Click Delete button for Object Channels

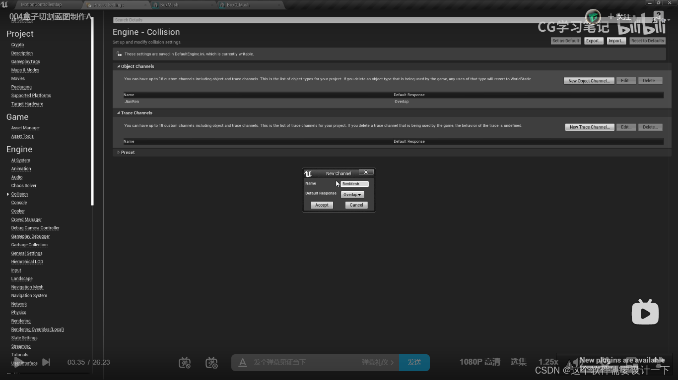650,81
